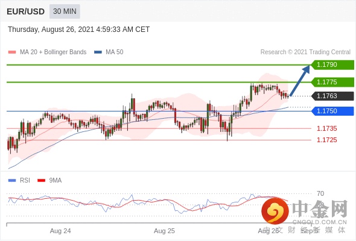Click the 9MA red legend swatch

(41, 181)
